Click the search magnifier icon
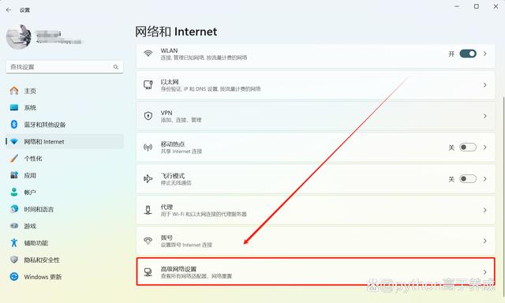The height and width of the screenshot is (303, 505). point(116,67)
